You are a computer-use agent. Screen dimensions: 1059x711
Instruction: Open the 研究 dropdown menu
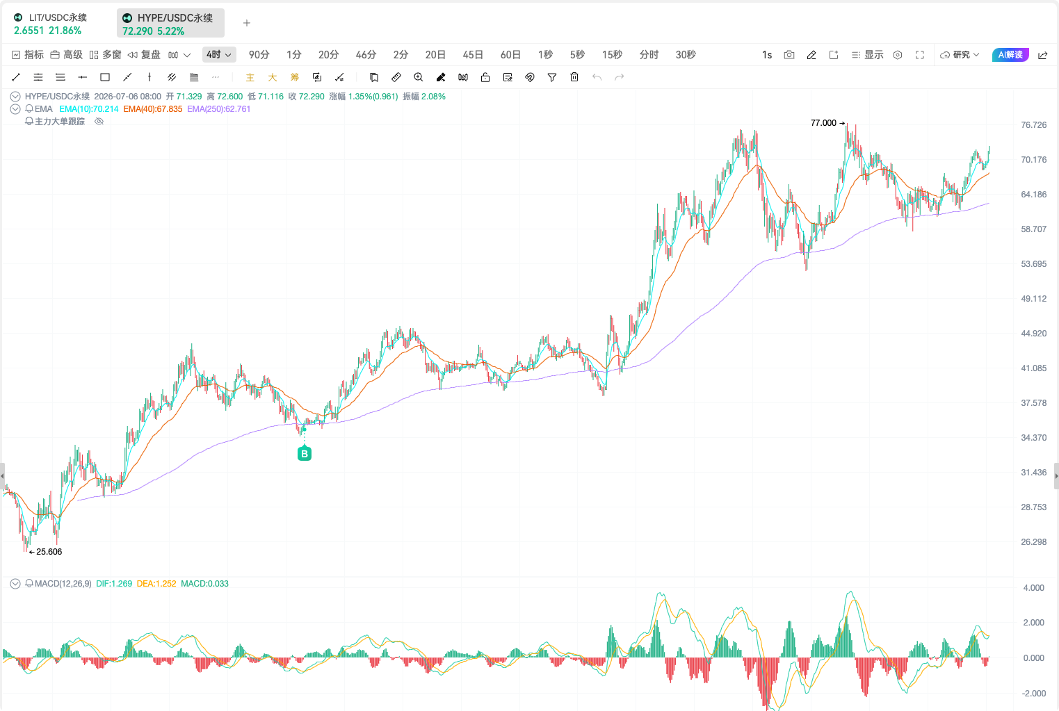(x=960, y=55)
